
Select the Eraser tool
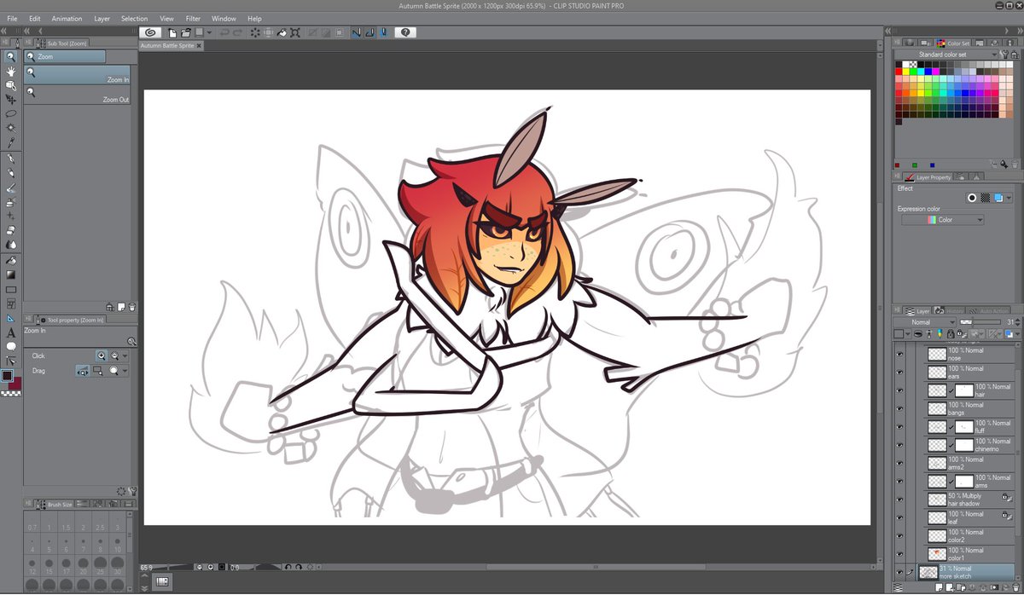(x=11, y=230)
